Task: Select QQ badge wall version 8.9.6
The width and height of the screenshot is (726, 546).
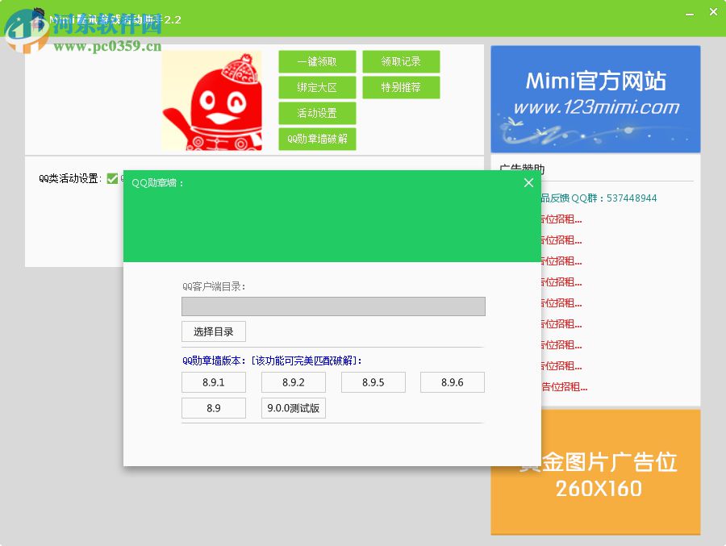Action: [452, 382]
